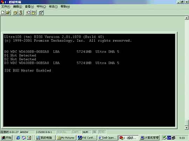Click the "IDE BUS Master Enabled" line
This screenshot has width=189, height=141.
(28, 70)
